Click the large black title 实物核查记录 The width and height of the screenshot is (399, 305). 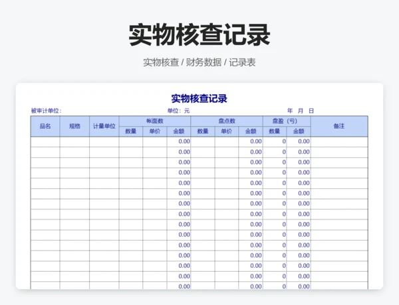(199, 34)
